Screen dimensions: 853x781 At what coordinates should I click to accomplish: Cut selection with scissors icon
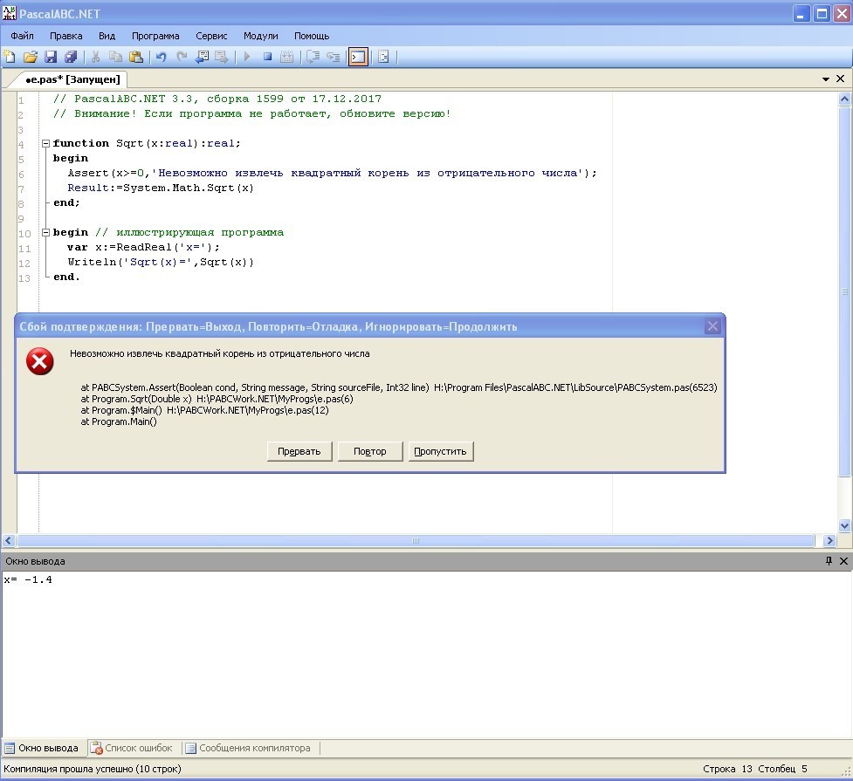click(96, 57)
